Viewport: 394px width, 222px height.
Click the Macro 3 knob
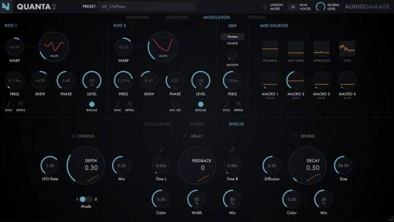pyautogui.click(x=321, y=81)
